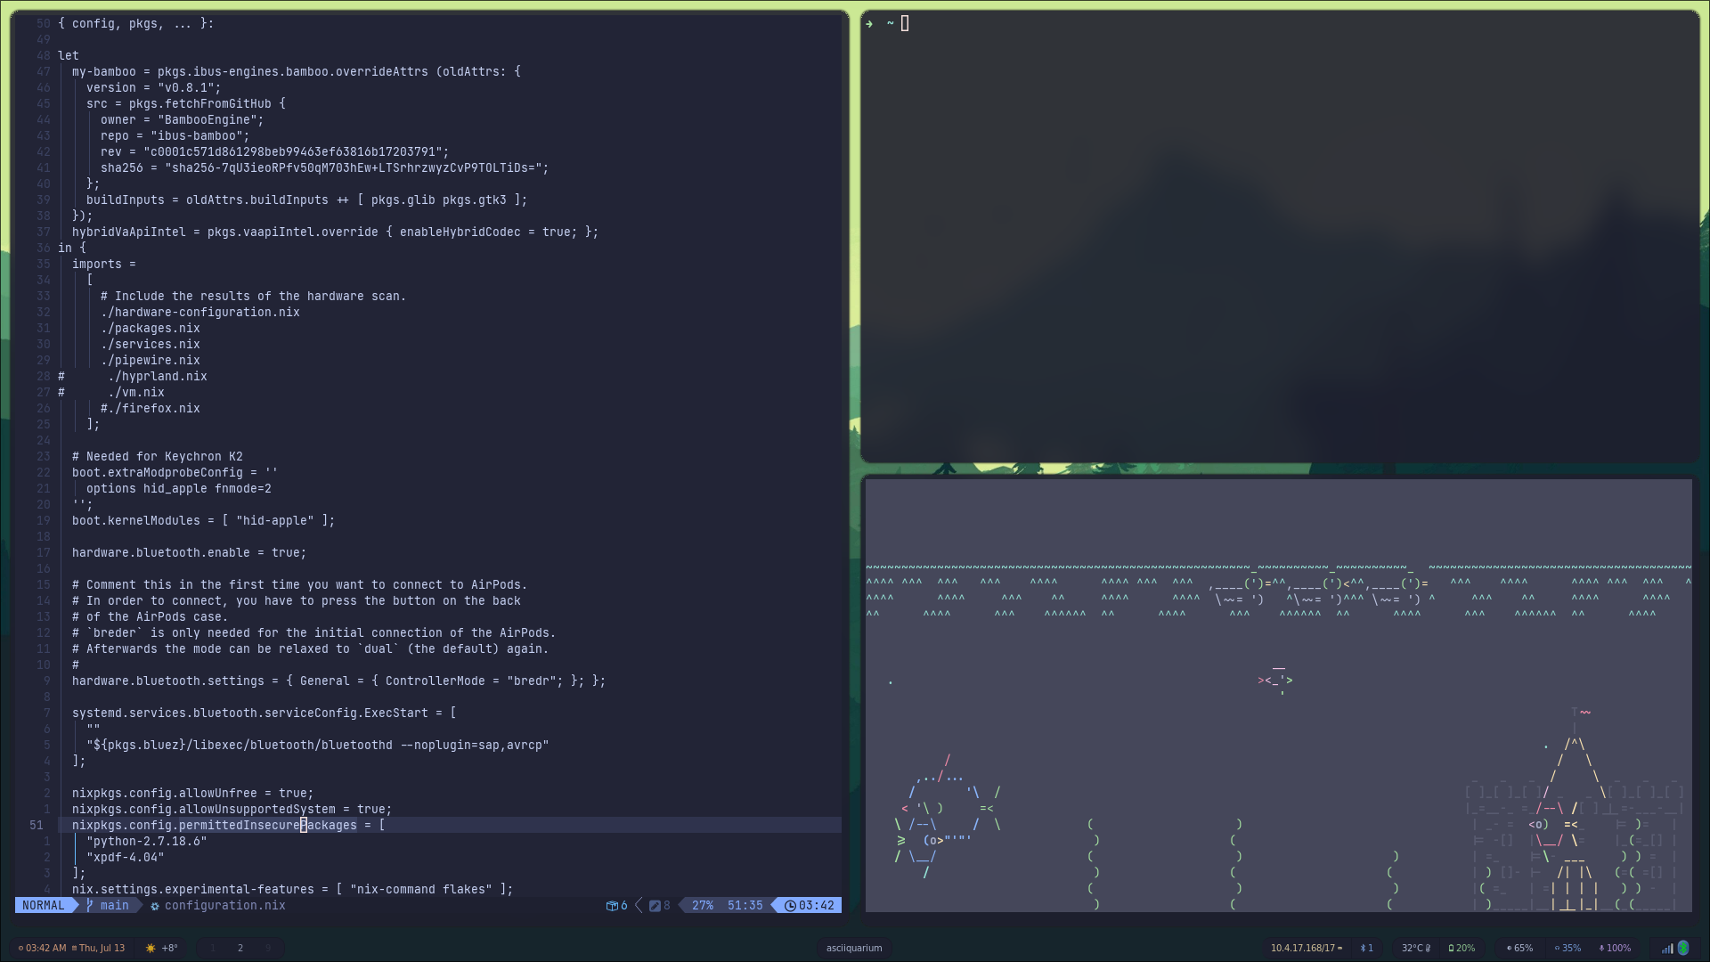
Task: Click the network signal bars tray icon
Action: [x=1666, y=948]
